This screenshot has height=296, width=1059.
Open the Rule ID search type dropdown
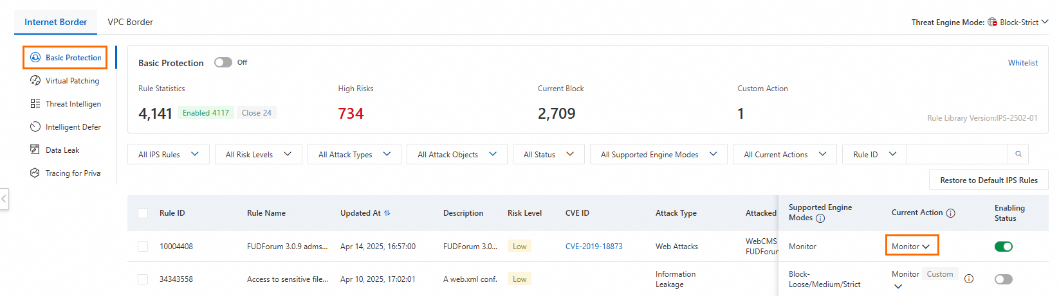tap(874, 154)
